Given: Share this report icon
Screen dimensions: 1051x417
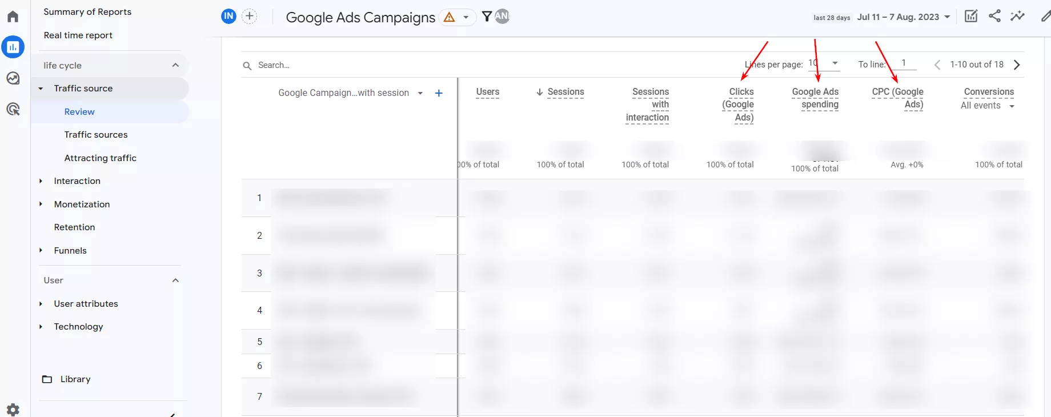Looking at the screenshot, I should point(994,16).
